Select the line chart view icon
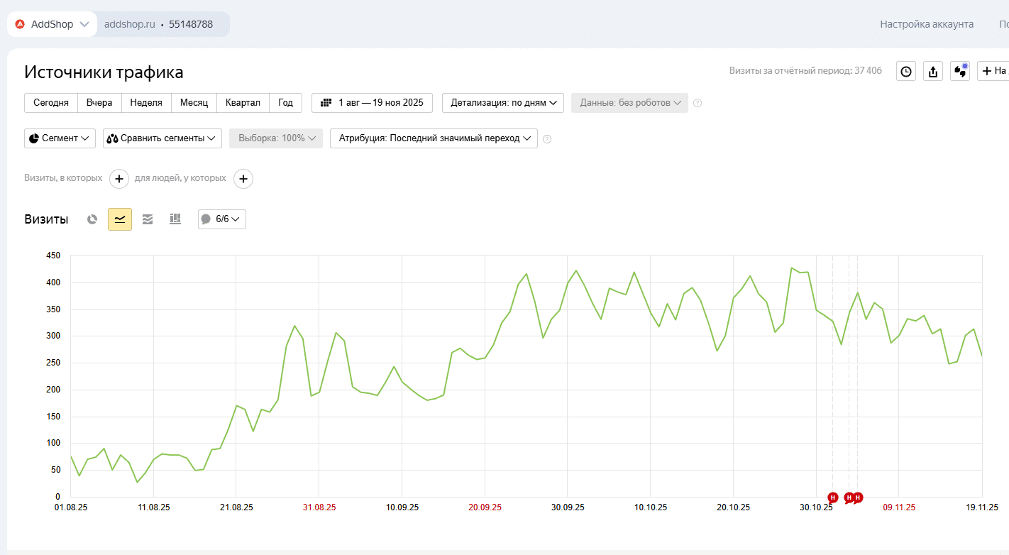The width and height of the screenshot is (1009, 555). click(120, 219)
